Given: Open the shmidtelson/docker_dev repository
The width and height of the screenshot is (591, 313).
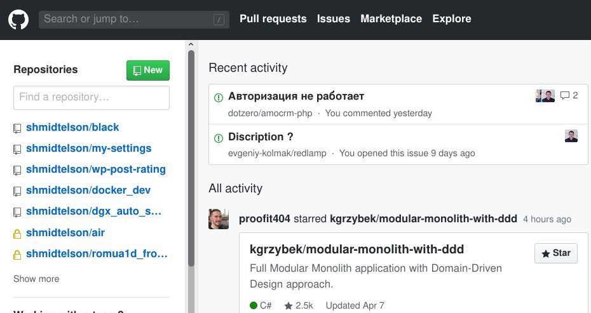Looking at the screenshot, I should click(x=88, y=190).
